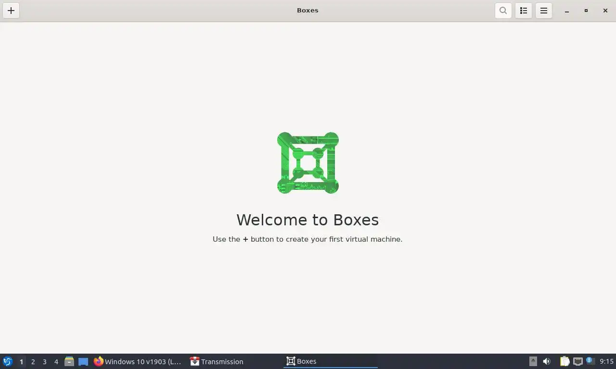The height and width of the screenshot is (369, 616).
Task: Minimize the Boxes window
Action: coord(567,11)
